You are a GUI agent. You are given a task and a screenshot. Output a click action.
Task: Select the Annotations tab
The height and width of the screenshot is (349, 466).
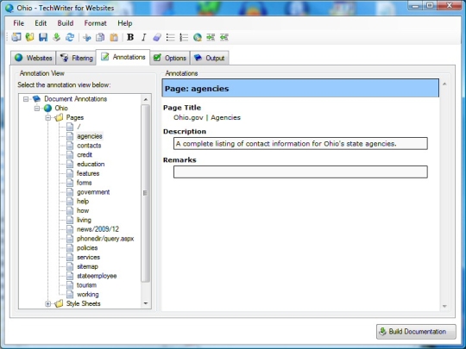tap(123, 57)
